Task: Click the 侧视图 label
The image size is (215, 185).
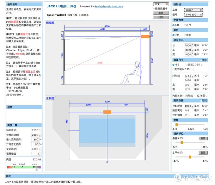Action: point(50,23)
